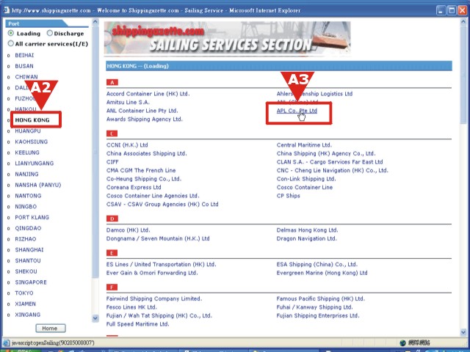This screenshot has width=470, height=352.
Task: Click scroll-down arrow of port list
Action: pyautogui.click(x=95, y=318)
